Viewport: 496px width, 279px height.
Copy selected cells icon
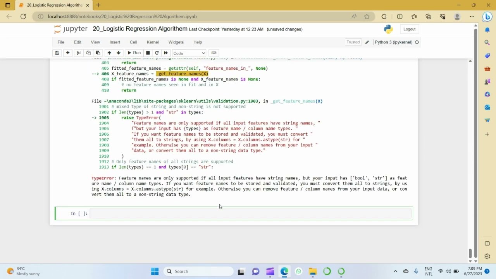(x=88, y=53)
